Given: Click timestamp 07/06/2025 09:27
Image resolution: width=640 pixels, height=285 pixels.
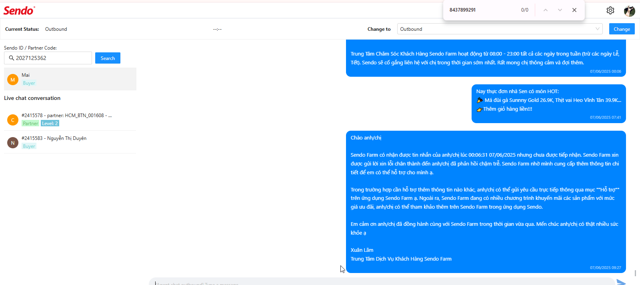Looking at the screenshot, I should coord(605,268).
